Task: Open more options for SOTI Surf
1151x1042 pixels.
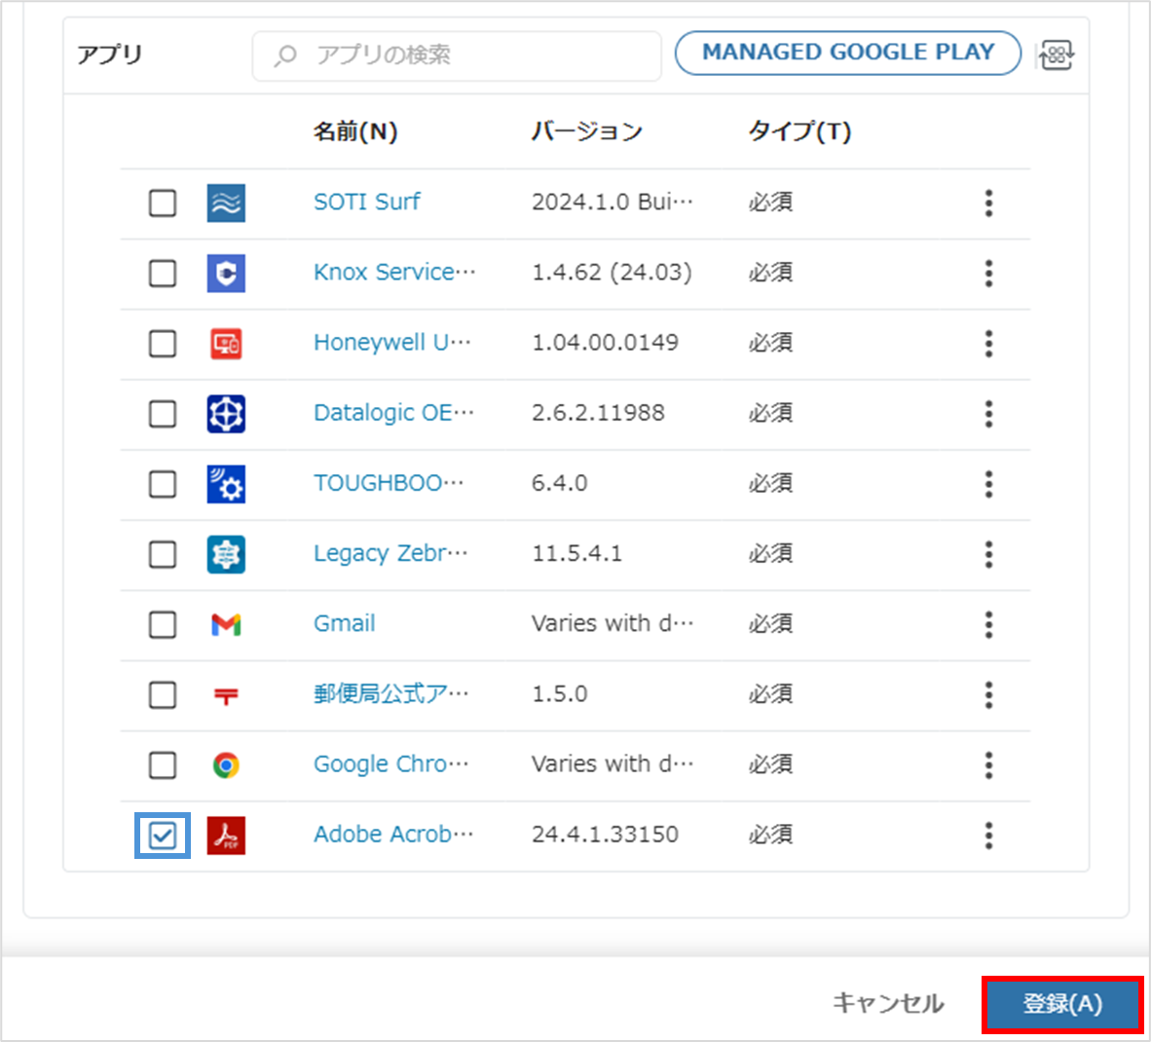Action: pos(988,203)
